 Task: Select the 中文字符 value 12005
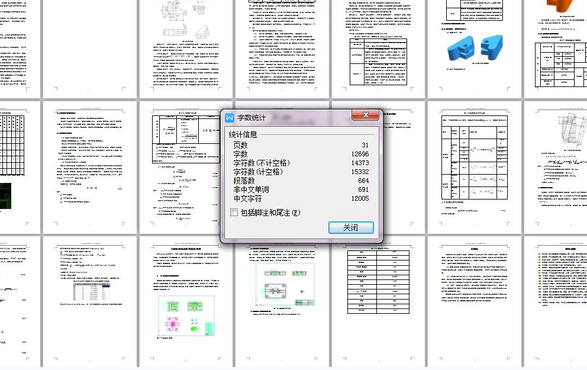click(360, 198)
